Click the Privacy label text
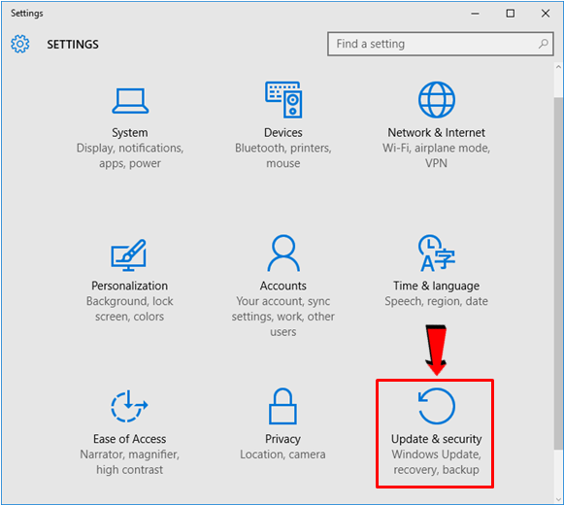Viewport: 564px width, 505px height. [x=282, y=439]
